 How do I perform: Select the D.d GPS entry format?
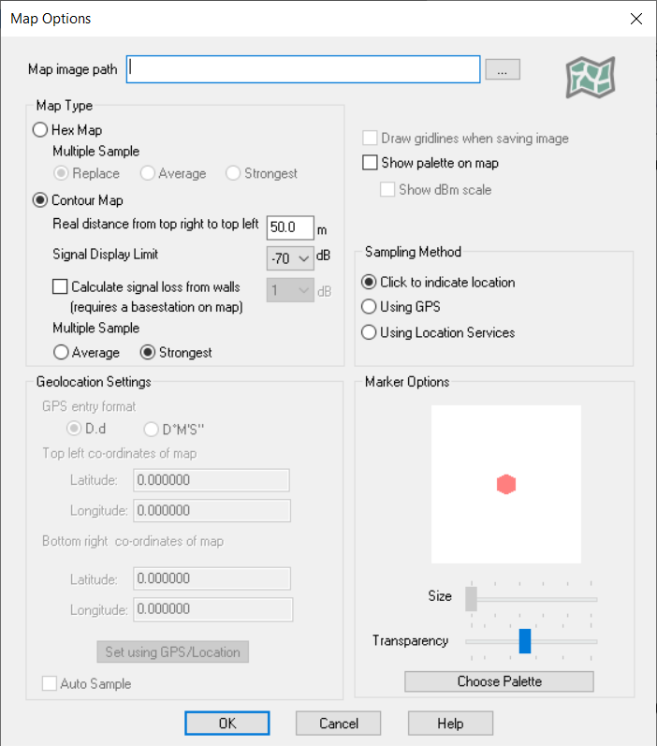point(74,429)
